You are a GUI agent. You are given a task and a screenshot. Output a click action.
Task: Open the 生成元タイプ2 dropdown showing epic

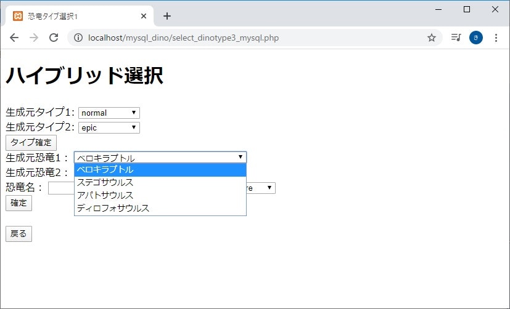109,128
